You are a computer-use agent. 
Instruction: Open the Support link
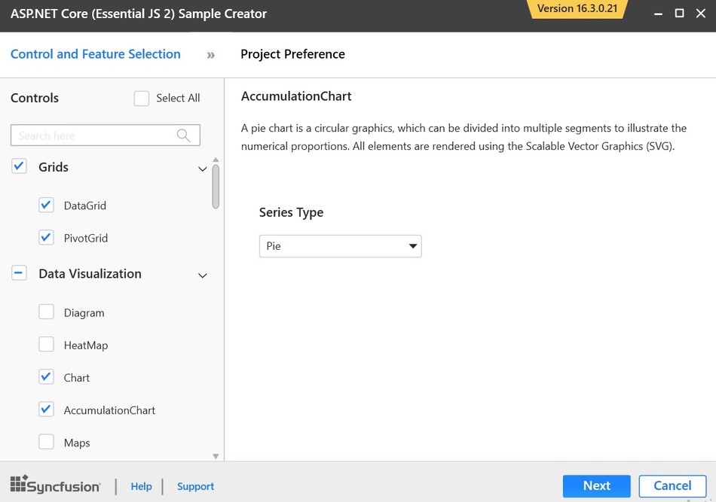(x=195, y=486)
